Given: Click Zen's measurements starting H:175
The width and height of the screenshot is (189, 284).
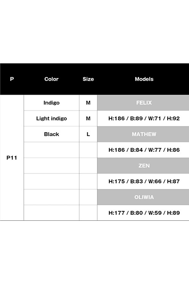Looking at the screenshot, I should 144,181.
